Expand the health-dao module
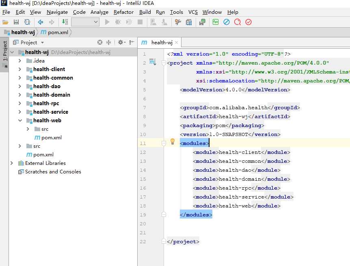Image resolution: width=350 pixels, height=266 pixels. 20,86
